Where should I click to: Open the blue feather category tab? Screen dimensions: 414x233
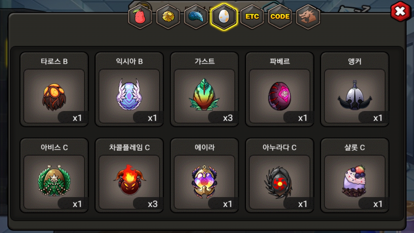pos(196,17)
